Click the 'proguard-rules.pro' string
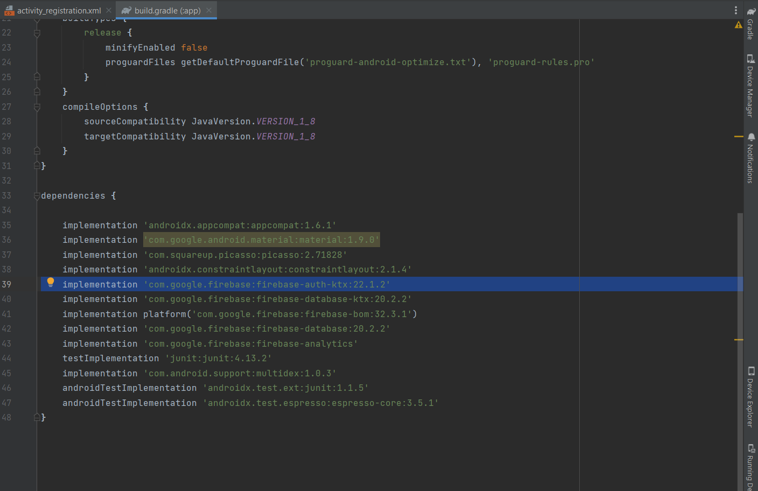The height and width of the screenshot is (491, 758). point(542,62)
